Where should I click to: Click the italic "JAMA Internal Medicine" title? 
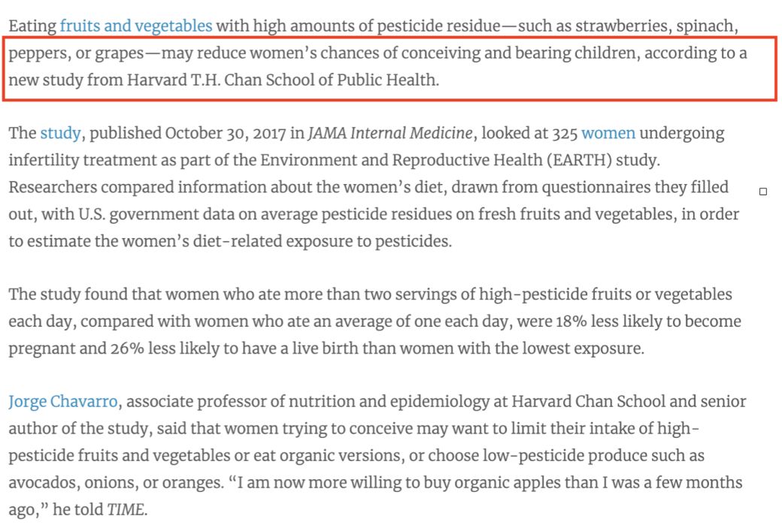coord(391,134)
